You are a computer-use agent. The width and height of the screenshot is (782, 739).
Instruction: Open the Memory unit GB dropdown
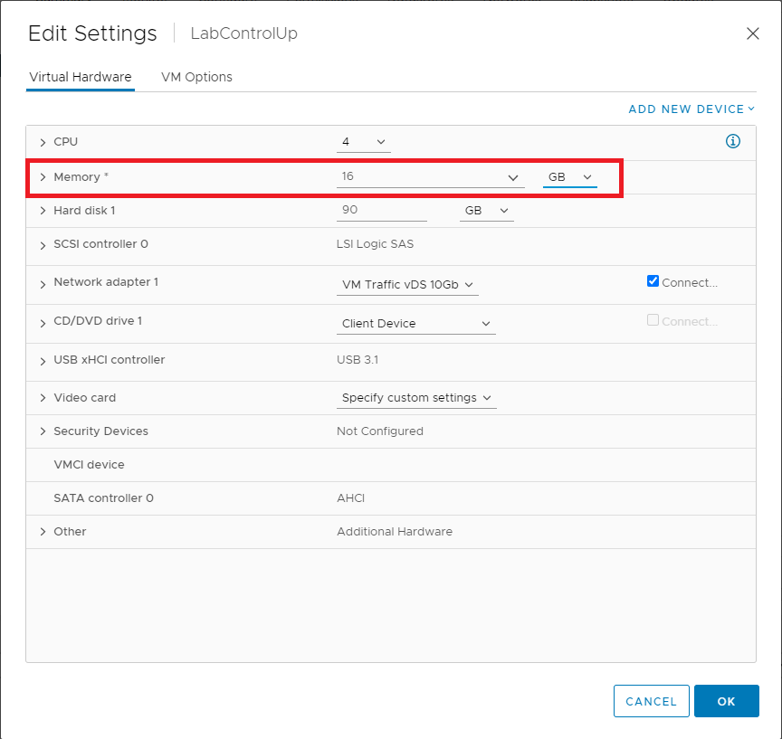(569, 177)
